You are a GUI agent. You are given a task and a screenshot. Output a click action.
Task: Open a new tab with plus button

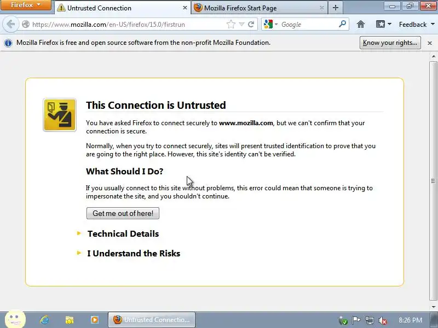click(336, 8)
